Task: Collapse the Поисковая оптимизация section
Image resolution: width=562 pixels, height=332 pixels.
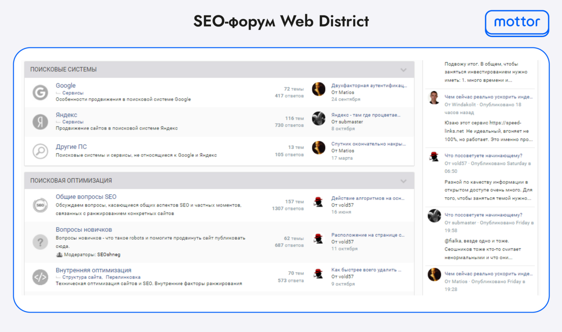Action: tap(403, 181)
